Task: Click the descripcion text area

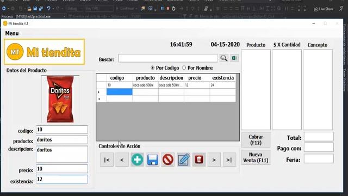Action: [62, 155]
